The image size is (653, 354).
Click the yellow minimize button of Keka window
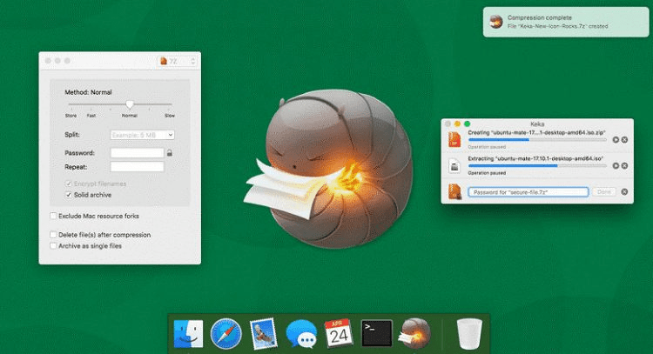[x=457, y=124]
